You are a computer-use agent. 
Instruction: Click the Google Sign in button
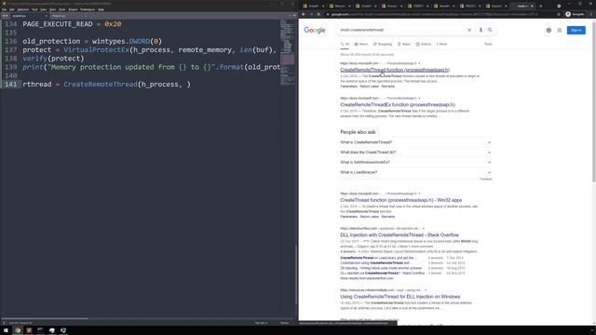point(576,30)
